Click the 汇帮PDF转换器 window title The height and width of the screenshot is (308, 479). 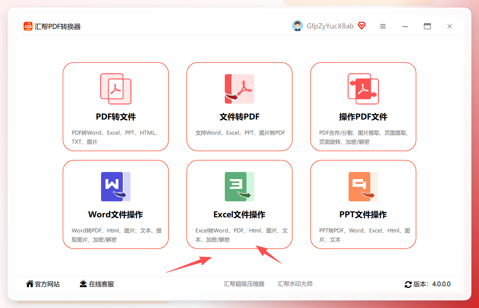[x=57, y=27]
